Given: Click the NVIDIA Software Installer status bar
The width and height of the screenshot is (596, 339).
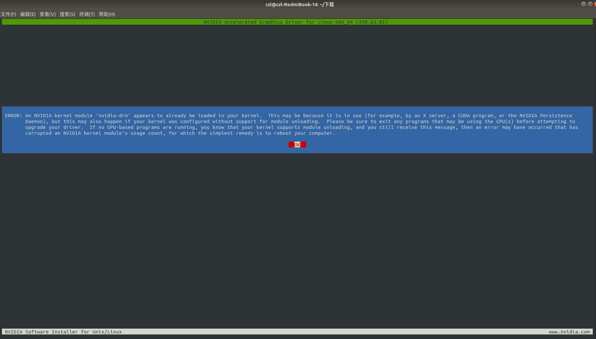Looking at the screenshot, I should click(x=63, y=332).
